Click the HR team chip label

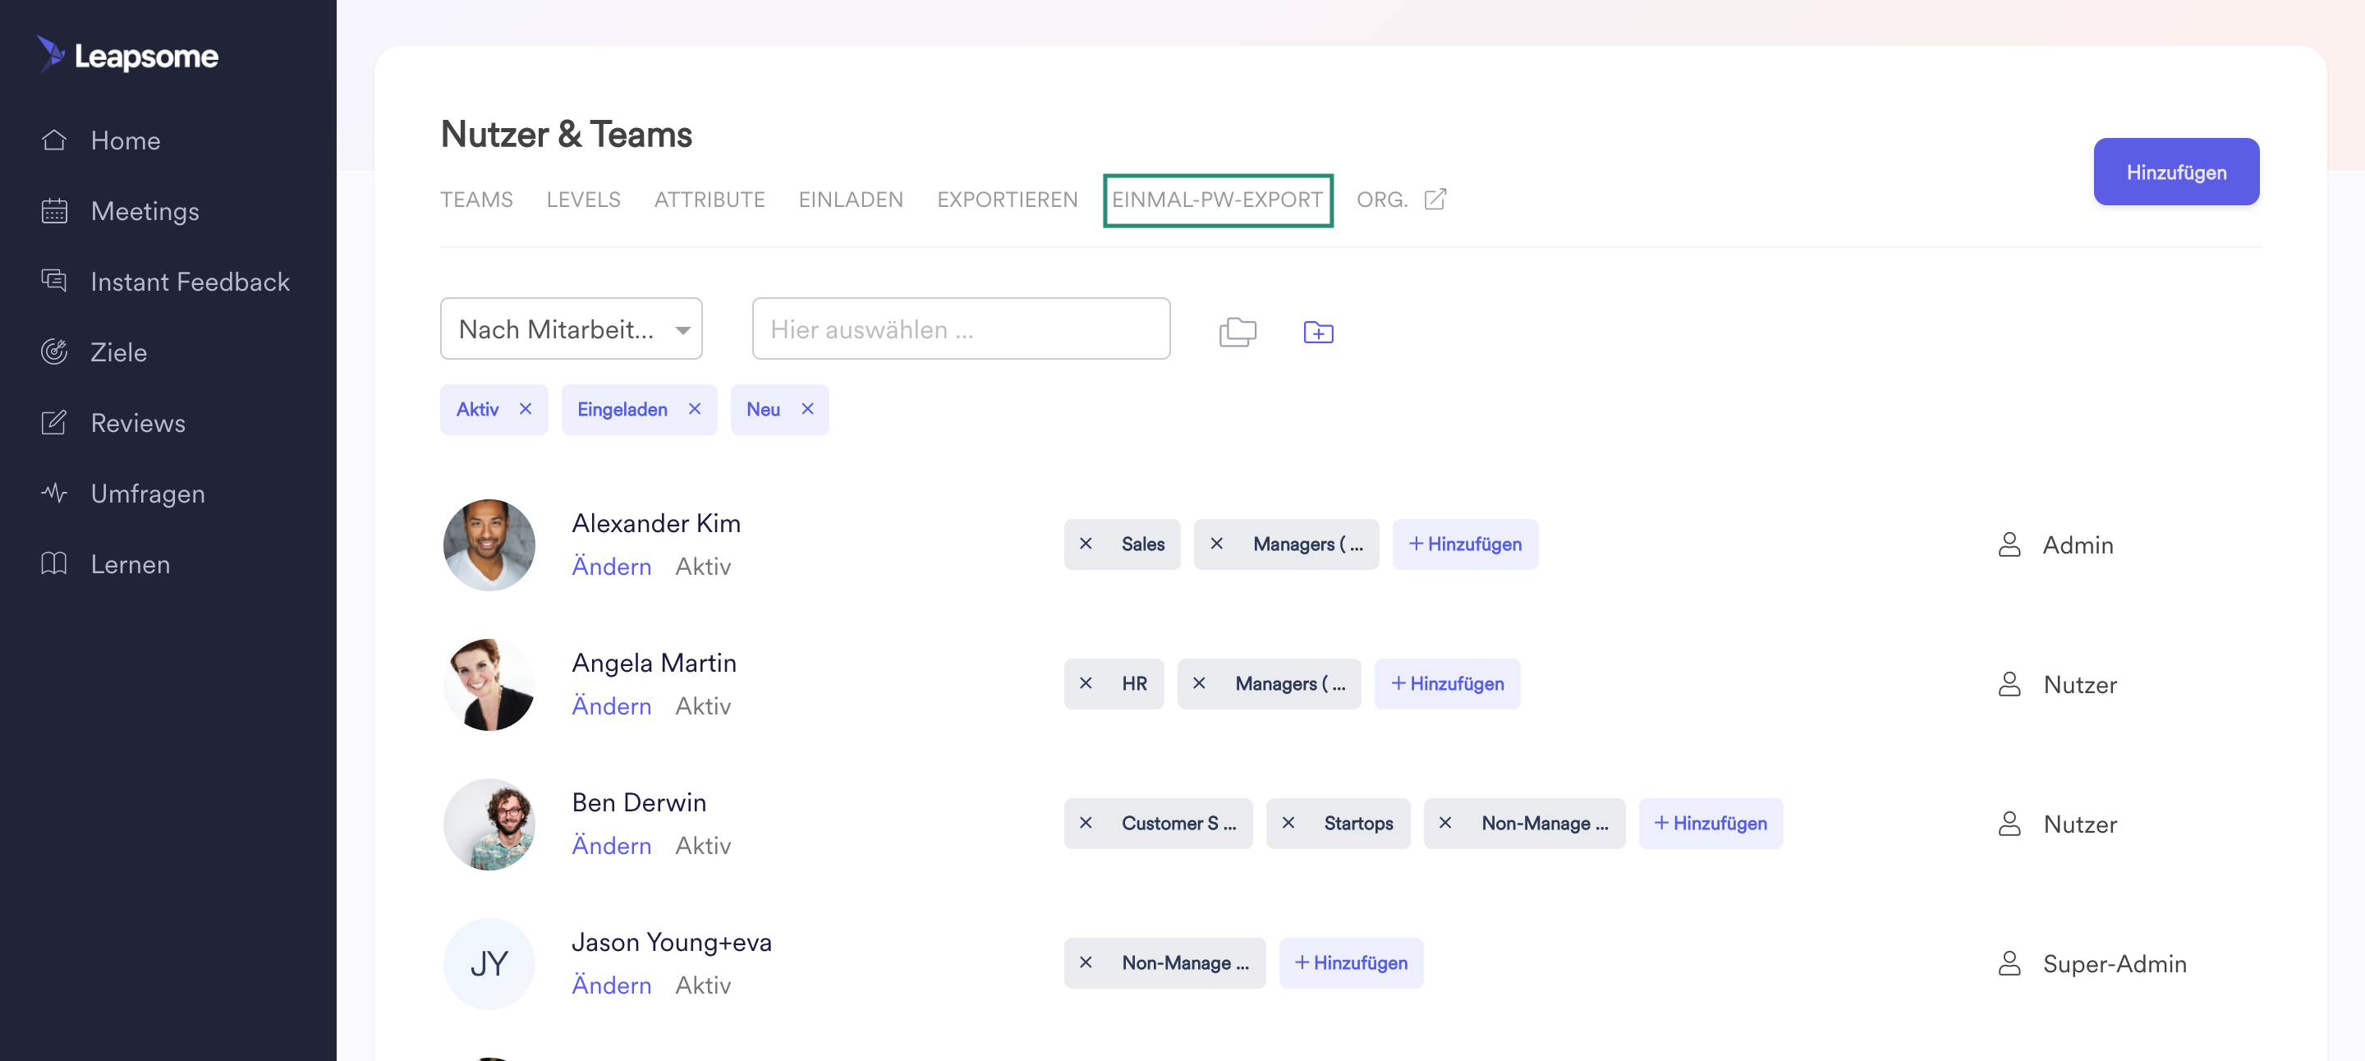(1134, 684)
